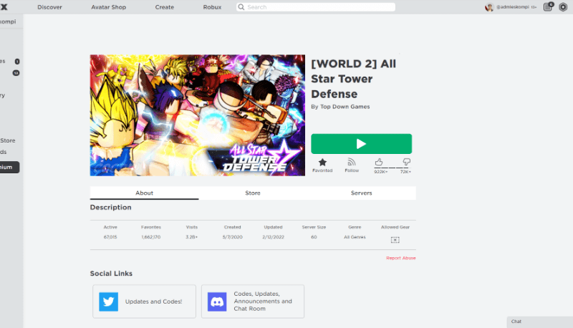Screen dimensions: 573x328
Task: Open the Updates and Codes! Twitter link
Action: (x=145, y=302)
